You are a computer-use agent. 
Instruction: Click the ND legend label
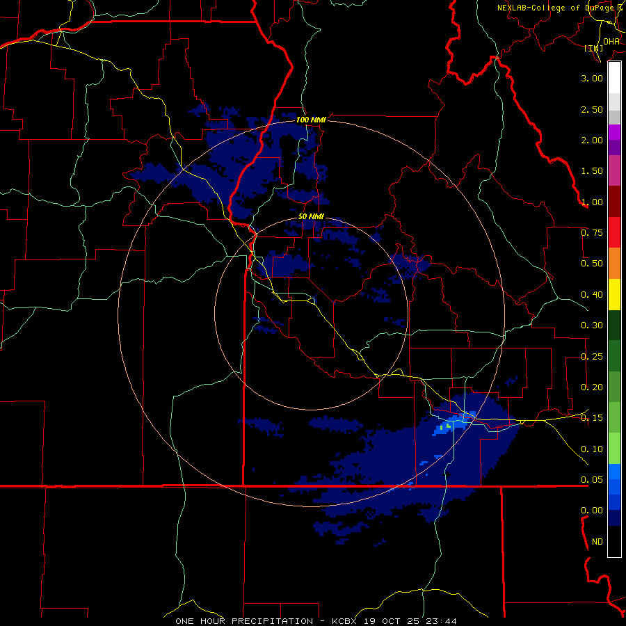[x=597, y=542]
